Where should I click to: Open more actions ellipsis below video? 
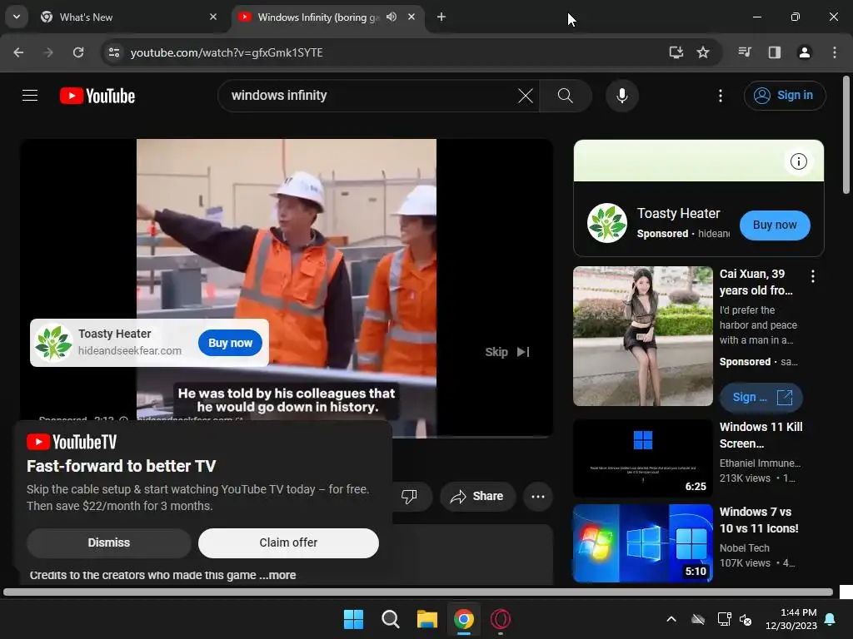tap(538, 496)
